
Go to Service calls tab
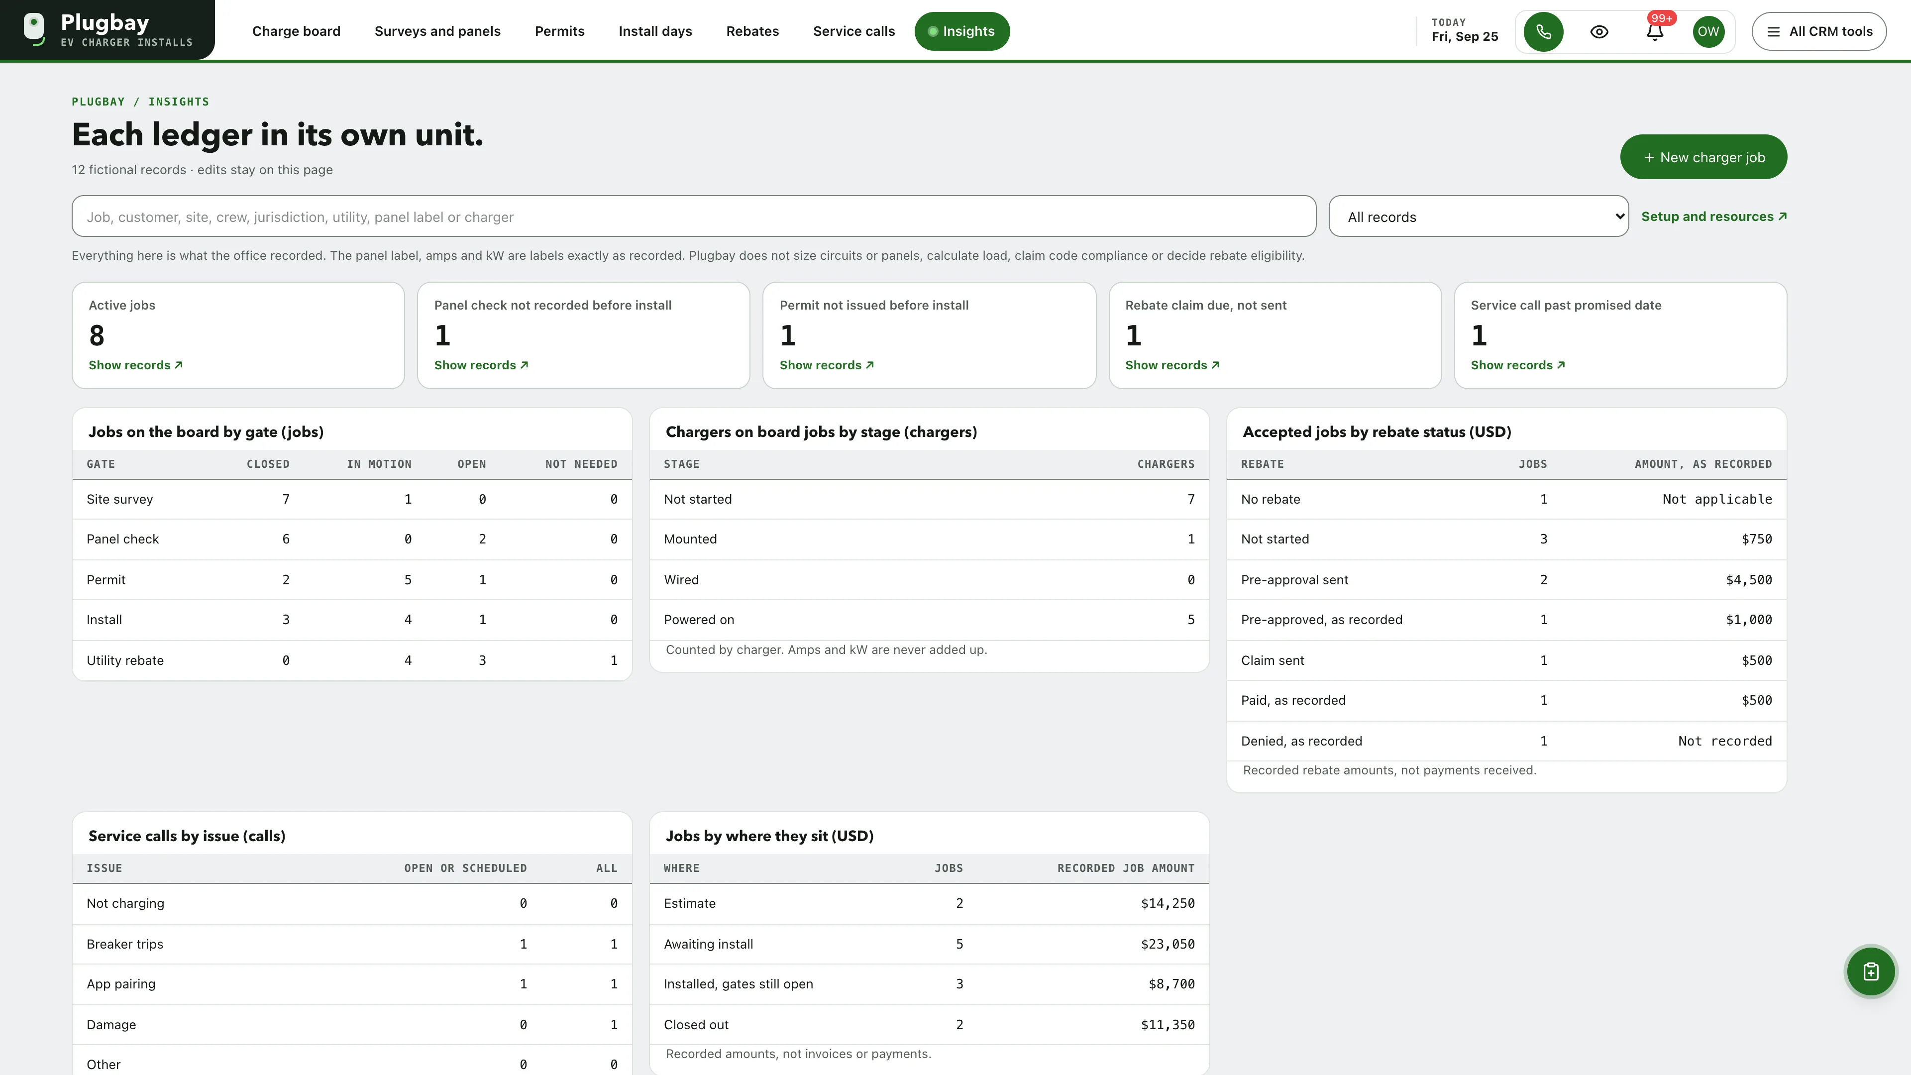[854, 31]
